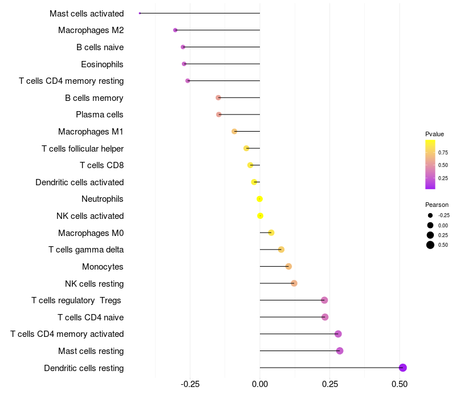Click the Dendritic cells resting data point
Screen dimensions: 456x399
click(402, 368)
